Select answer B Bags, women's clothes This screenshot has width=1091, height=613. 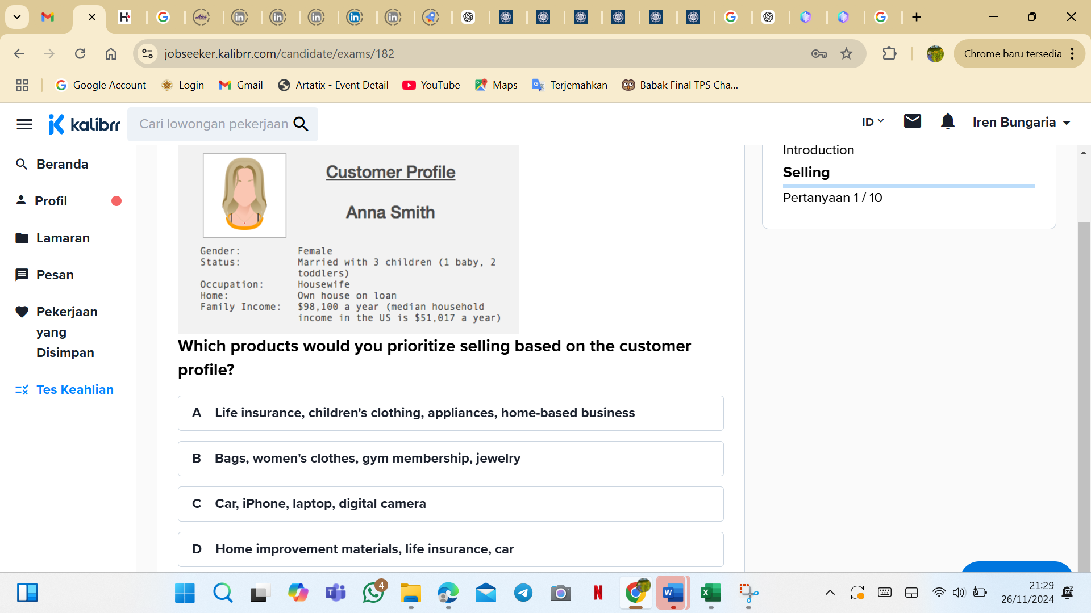[x=451, y=459]
